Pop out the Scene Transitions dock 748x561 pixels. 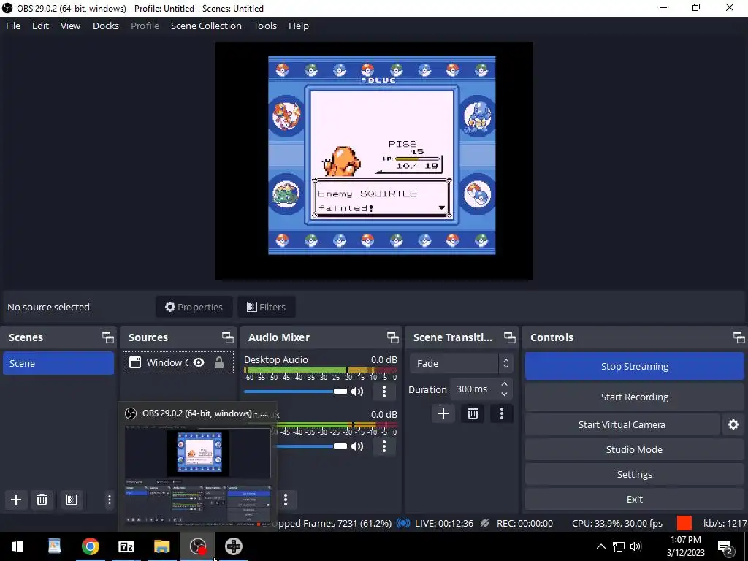point(509,337)
